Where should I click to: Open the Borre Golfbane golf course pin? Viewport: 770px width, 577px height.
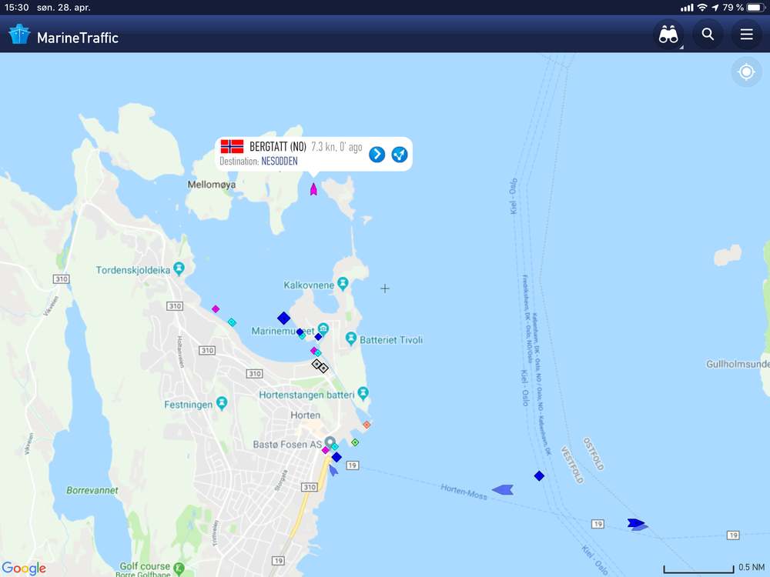pos(179,569)
